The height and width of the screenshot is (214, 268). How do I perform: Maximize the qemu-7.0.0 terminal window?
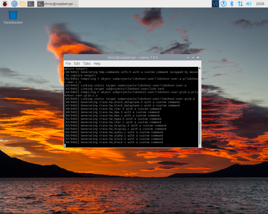click(193, 57)
